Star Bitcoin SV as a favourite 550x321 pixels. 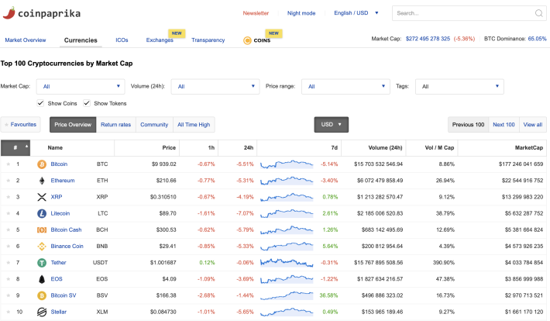pyautogui.click(x=8, y=295)
